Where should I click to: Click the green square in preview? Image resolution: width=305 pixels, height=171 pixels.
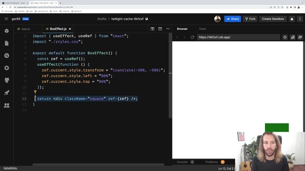(x=276, y=127)
